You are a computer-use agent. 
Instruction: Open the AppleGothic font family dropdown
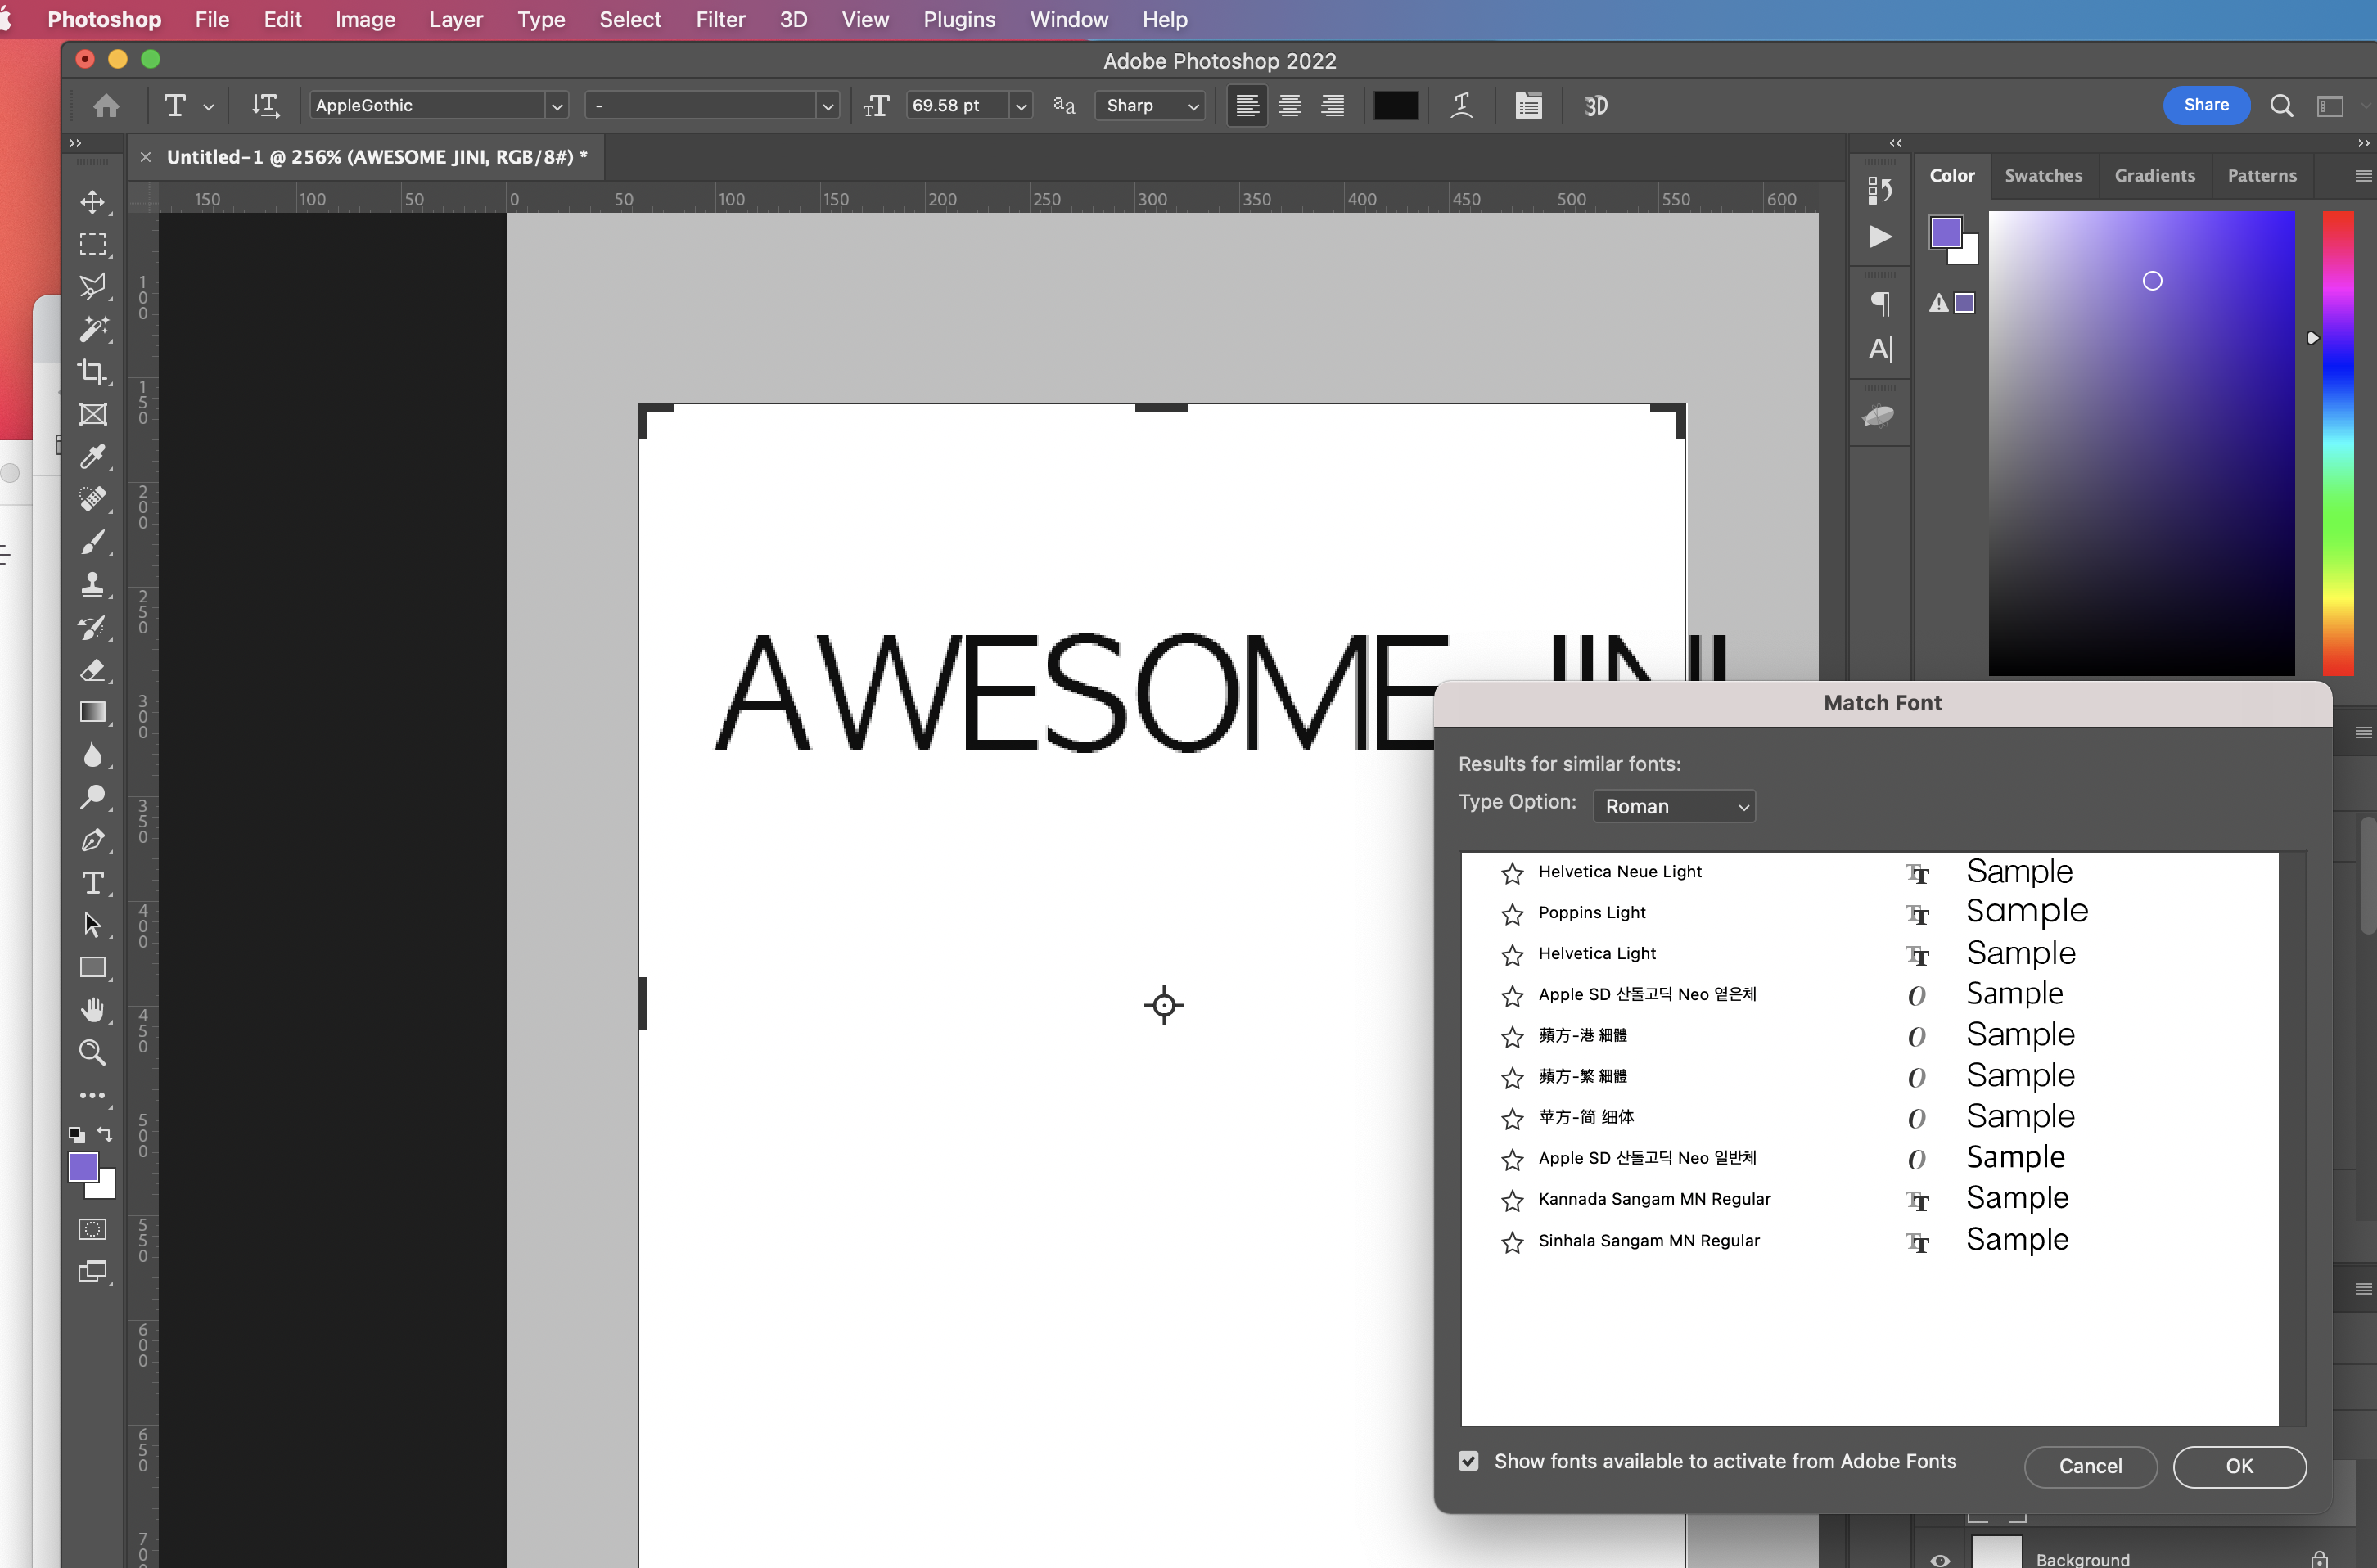coord(556,106)
